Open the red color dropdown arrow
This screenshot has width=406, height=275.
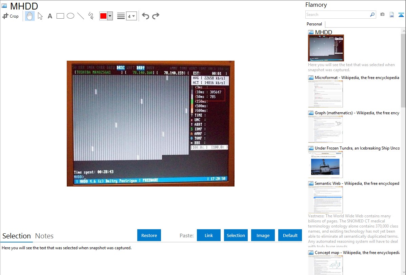110,16
